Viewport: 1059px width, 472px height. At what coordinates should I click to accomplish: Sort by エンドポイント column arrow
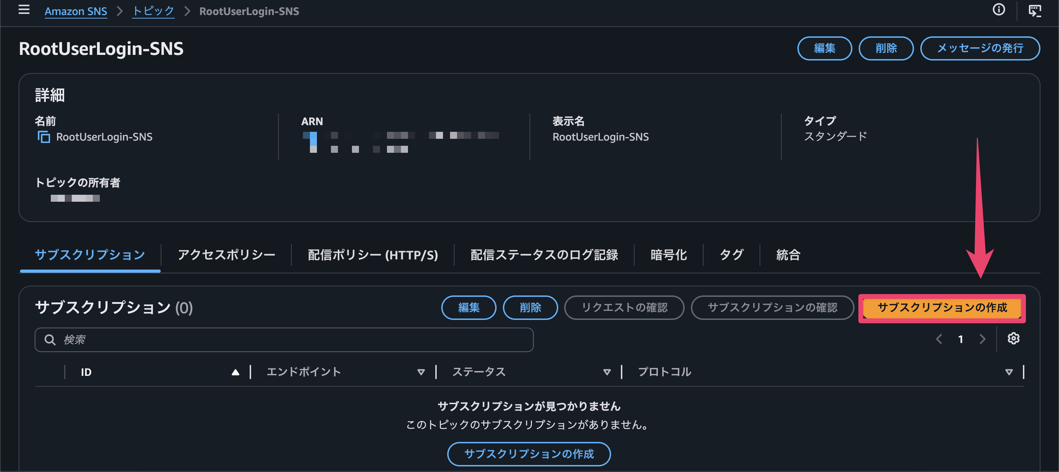[421, 372]
